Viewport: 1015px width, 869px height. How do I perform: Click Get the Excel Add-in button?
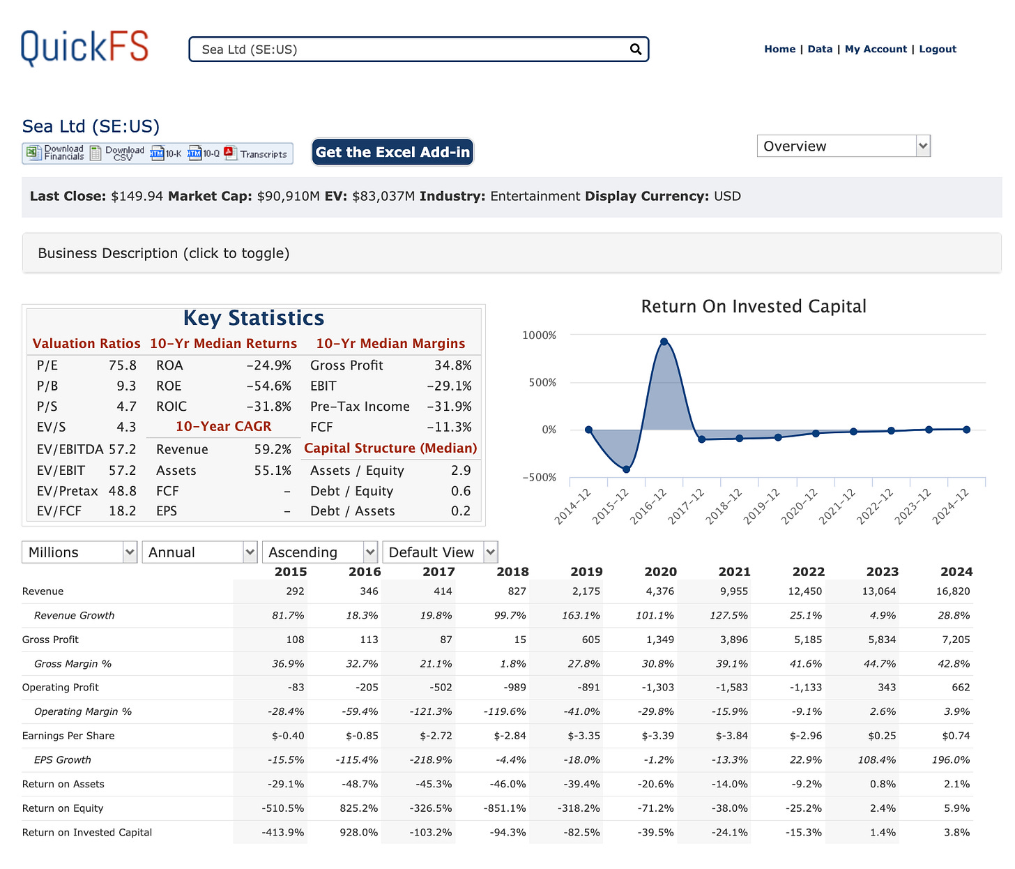pos(392,152)
